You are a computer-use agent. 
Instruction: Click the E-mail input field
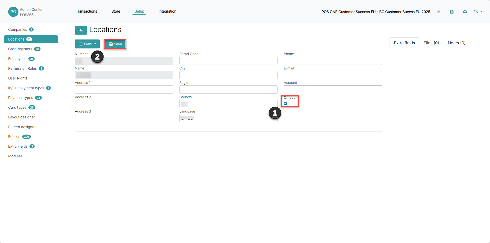pos(333,75)
